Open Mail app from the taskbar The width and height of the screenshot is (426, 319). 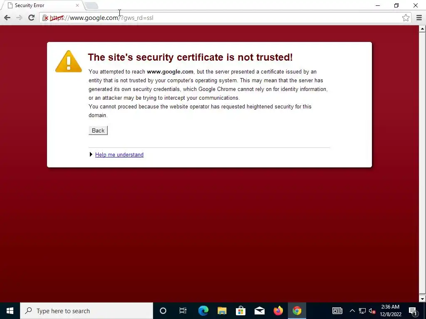click(260, 311)
